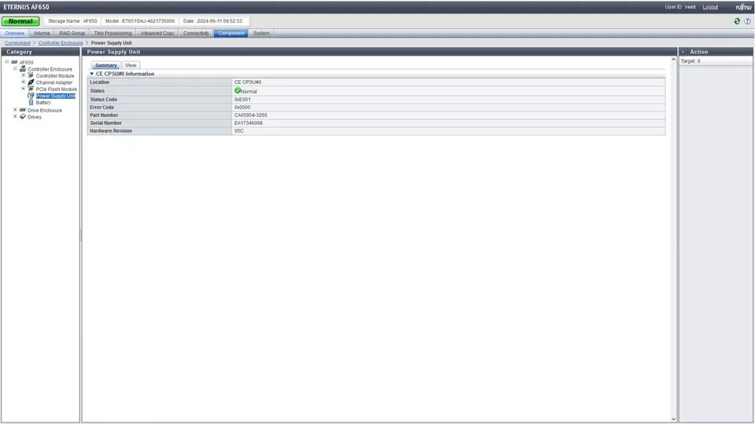Click the green refresh icon

(737, 21)
